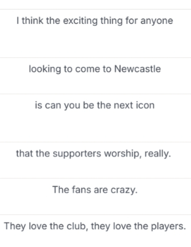The width and height of the screenshot is (191, 247).
Task: Click the word 'club,' in the last line
Action: 77,226
